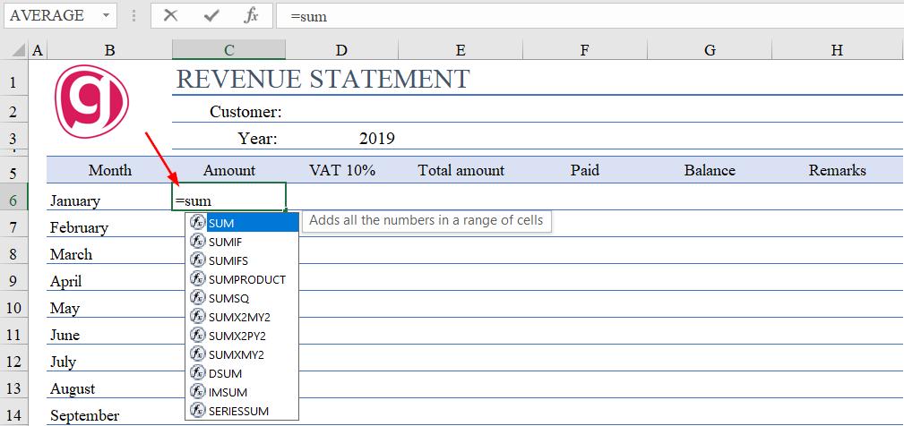Image resolution: width=904 pixels, height=426 pixels.
Task: Click the fx icon beside SERIESSUM
Action: click(x=198, y=411)
